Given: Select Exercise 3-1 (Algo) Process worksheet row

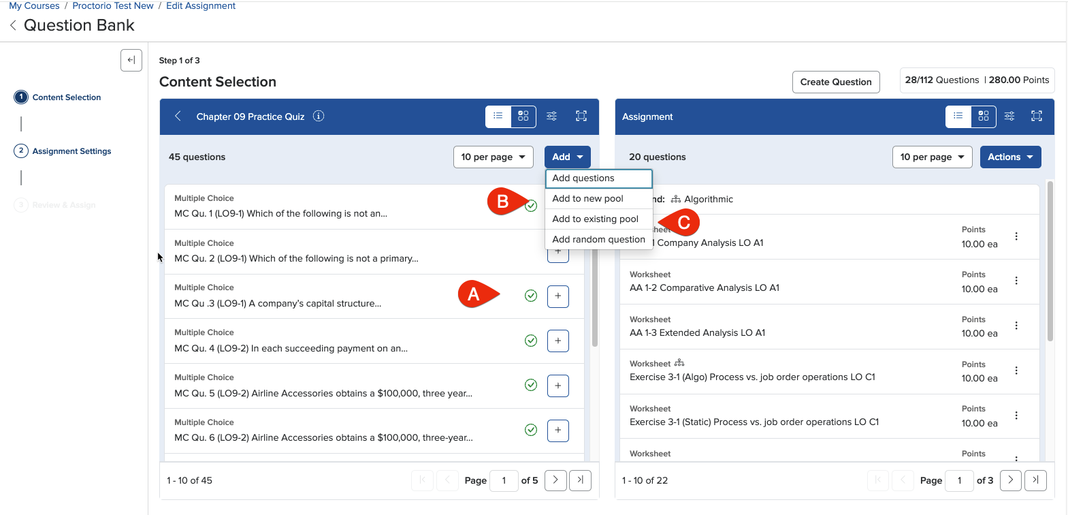Looking at the screenshot, I should [830, 371].
